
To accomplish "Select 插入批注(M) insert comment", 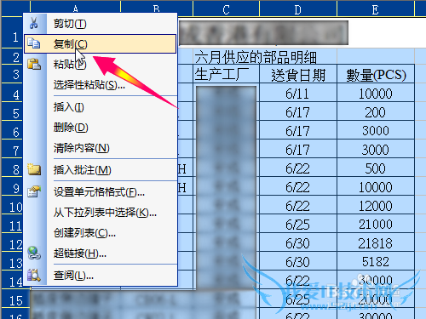I will pyautogui.click(x=100, y=170).
